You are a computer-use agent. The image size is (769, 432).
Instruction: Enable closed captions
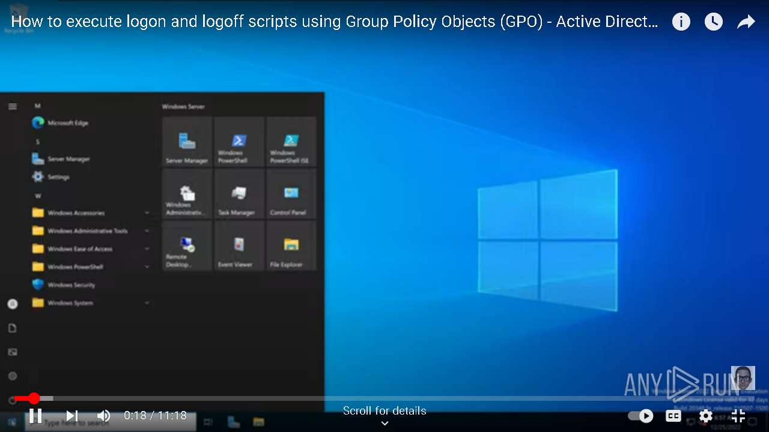(673, 416)
